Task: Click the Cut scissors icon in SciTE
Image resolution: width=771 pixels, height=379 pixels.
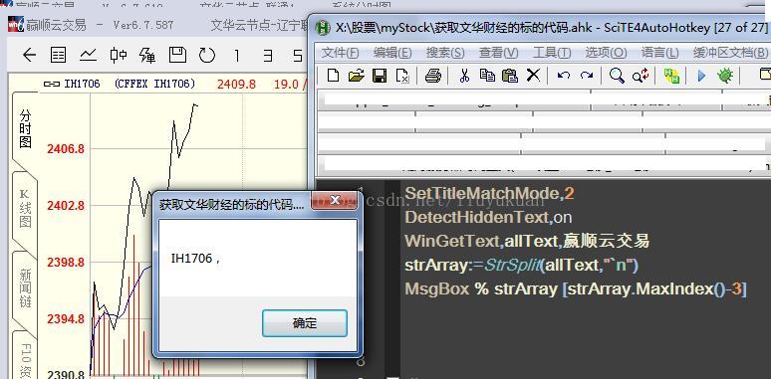Action: click(464, 76)
